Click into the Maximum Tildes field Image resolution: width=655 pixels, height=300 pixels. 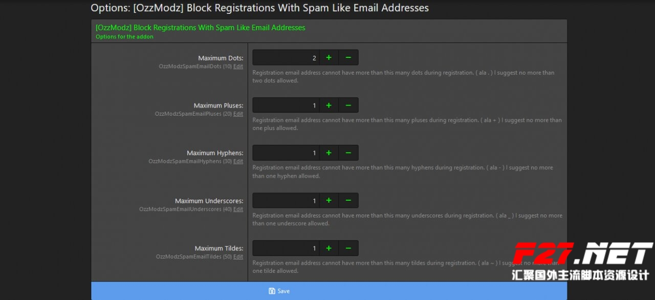(x=286, y=248)
